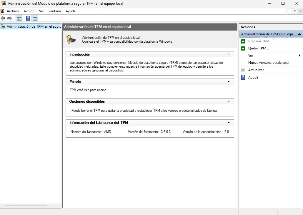Open the Ver menu in menu bar

41,11
